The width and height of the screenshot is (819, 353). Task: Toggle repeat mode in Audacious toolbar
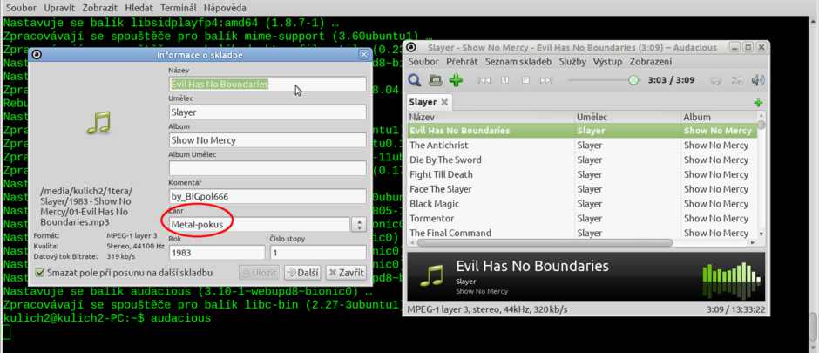[716, 80]
